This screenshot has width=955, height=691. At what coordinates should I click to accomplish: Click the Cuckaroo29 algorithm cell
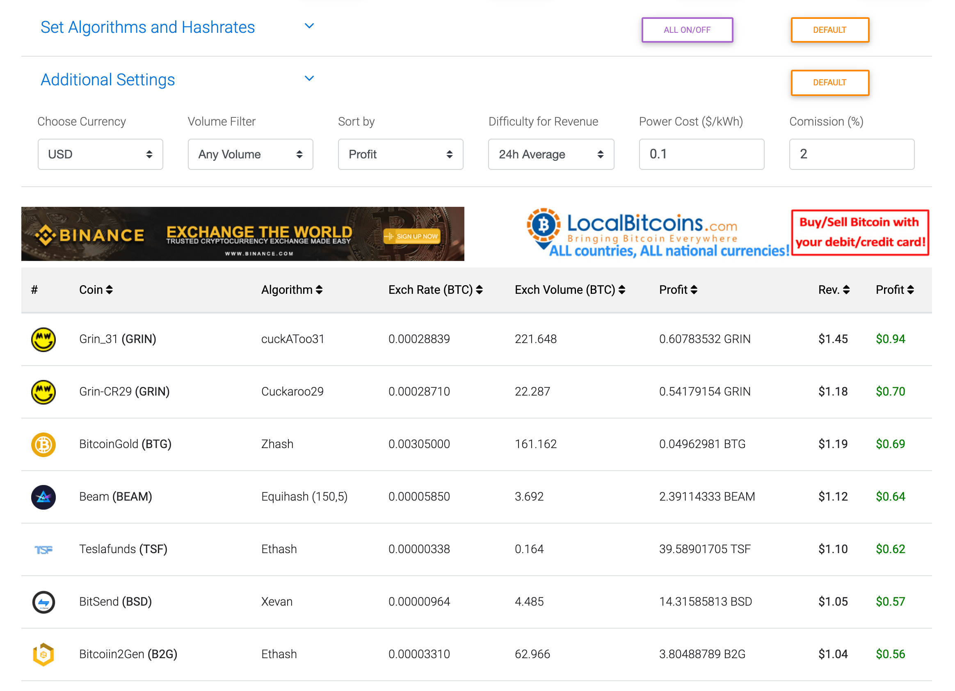point(292,392)
